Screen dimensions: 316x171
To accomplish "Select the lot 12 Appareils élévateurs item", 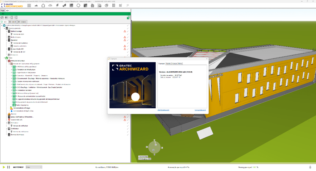I will 38,99.
